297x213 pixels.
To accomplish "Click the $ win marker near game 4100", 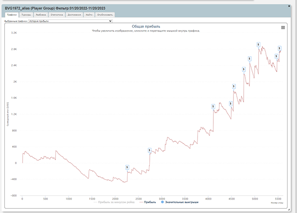I will coord(213,106).
